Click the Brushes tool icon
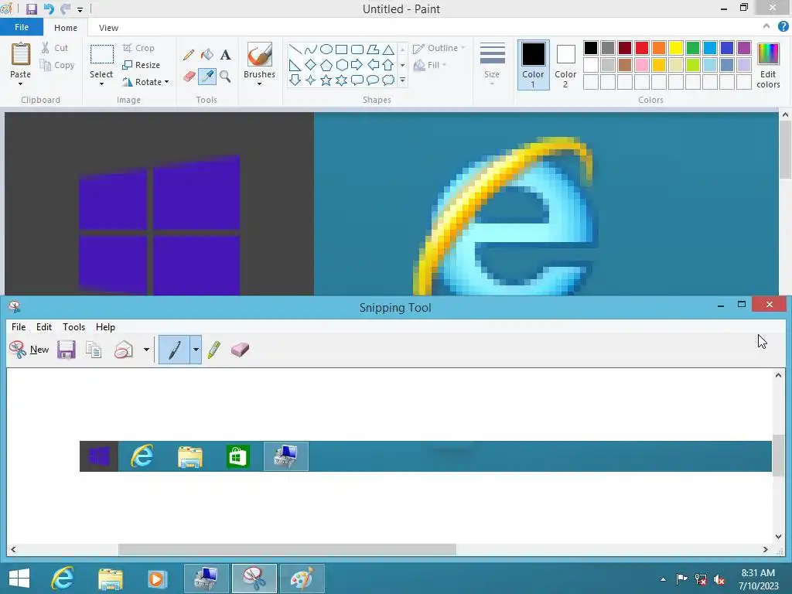The height and width of the screenshot is (594, 792). tap(260, 55)
